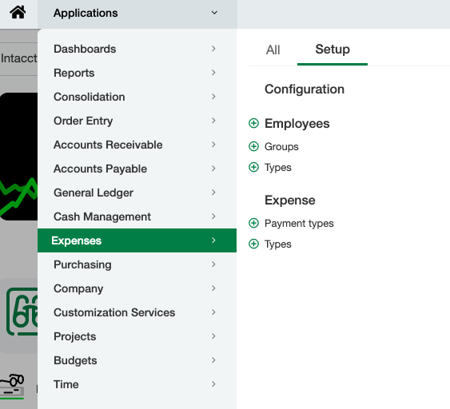450x409 pixels.
Task: Click plus icon beside Payment types
Action: pos(253,223)
